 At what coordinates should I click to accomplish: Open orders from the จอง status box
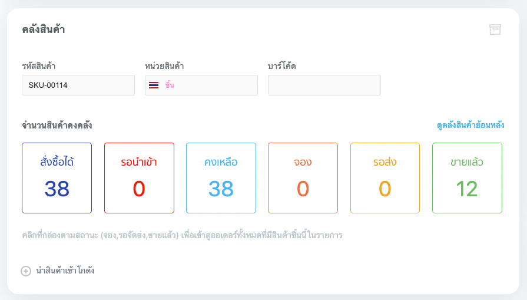(x=303, y=178)
